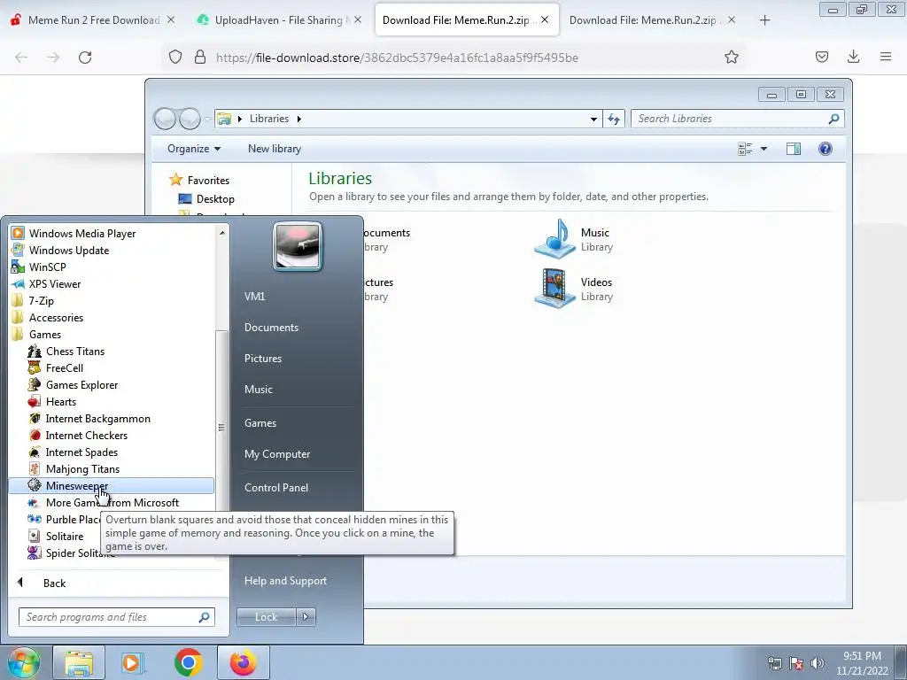Open Chrome from the taskbar

pyautogui.click(x=188, y=662)
